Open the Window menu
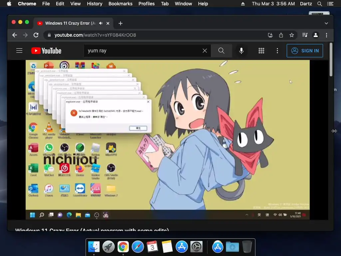341x256 pixels. pos(183,4)
